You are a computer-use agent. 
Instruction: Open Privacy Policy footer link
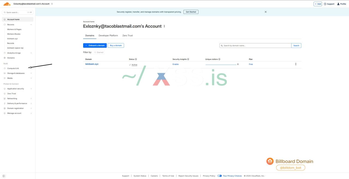pyautogui.click(x=209, y=176)
